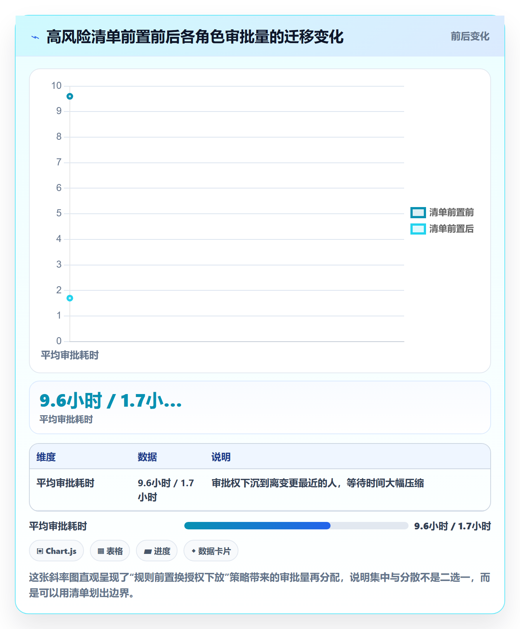Image resolution: width=520 pixels, height=629 pixels.
Task: Click the 9.6 data point on chart
Action: coord(70,96)
